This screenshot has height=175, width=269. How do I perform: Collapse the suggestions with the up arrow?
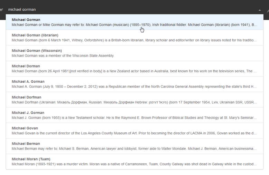260,10
